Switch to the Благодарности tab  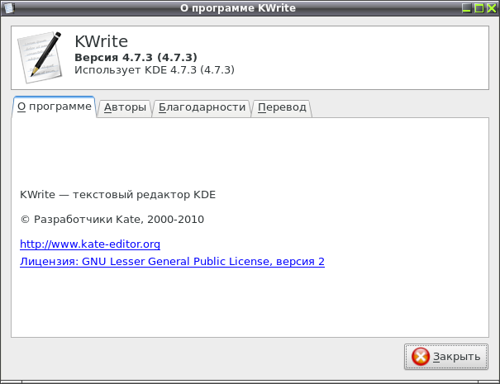coord(202,107)
